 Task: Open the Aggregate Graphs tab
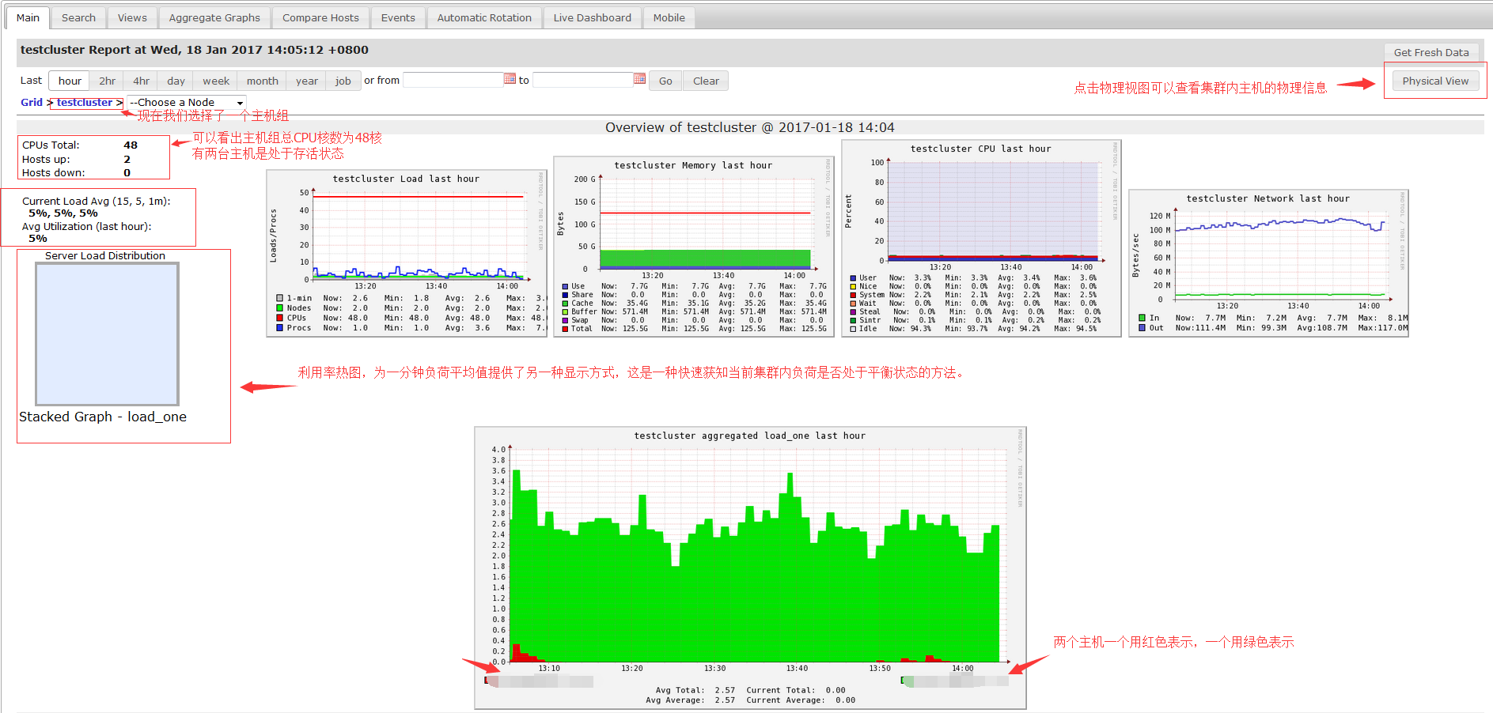click(214, 17)
